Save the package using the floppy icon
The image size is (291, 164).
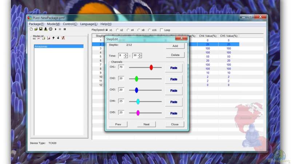(x=41, y=29)
